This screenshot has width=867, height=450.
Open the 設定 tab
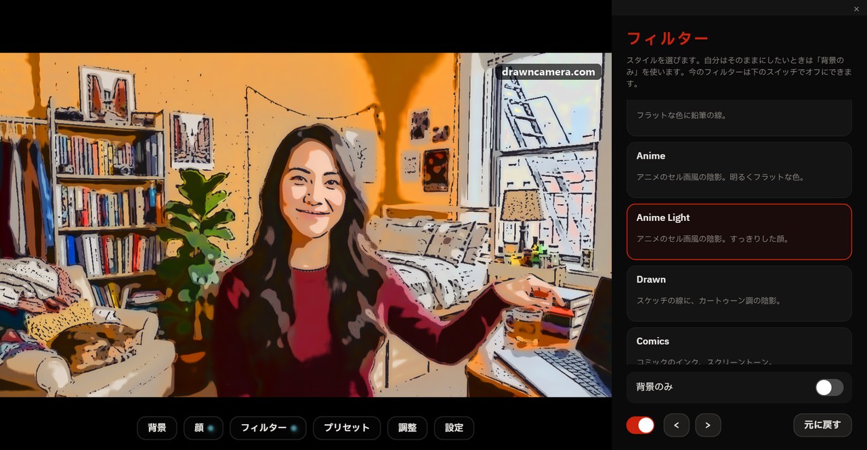tap(454, 428)
